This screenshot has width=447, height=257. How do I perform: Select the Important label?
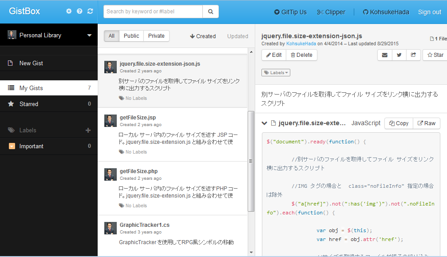point(49,146)
